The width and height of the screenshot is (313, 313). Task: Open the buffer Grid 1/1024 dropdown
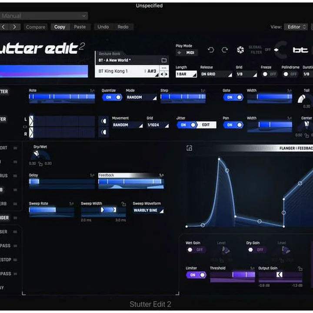tap(158, 125)
